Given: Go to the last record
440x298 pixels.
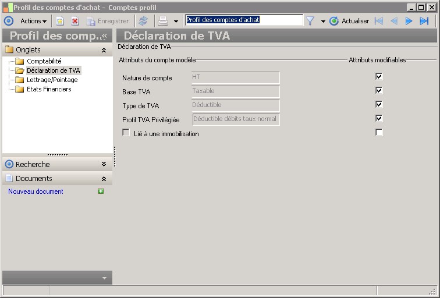Looking at the screenshot, I should (424, 21).
